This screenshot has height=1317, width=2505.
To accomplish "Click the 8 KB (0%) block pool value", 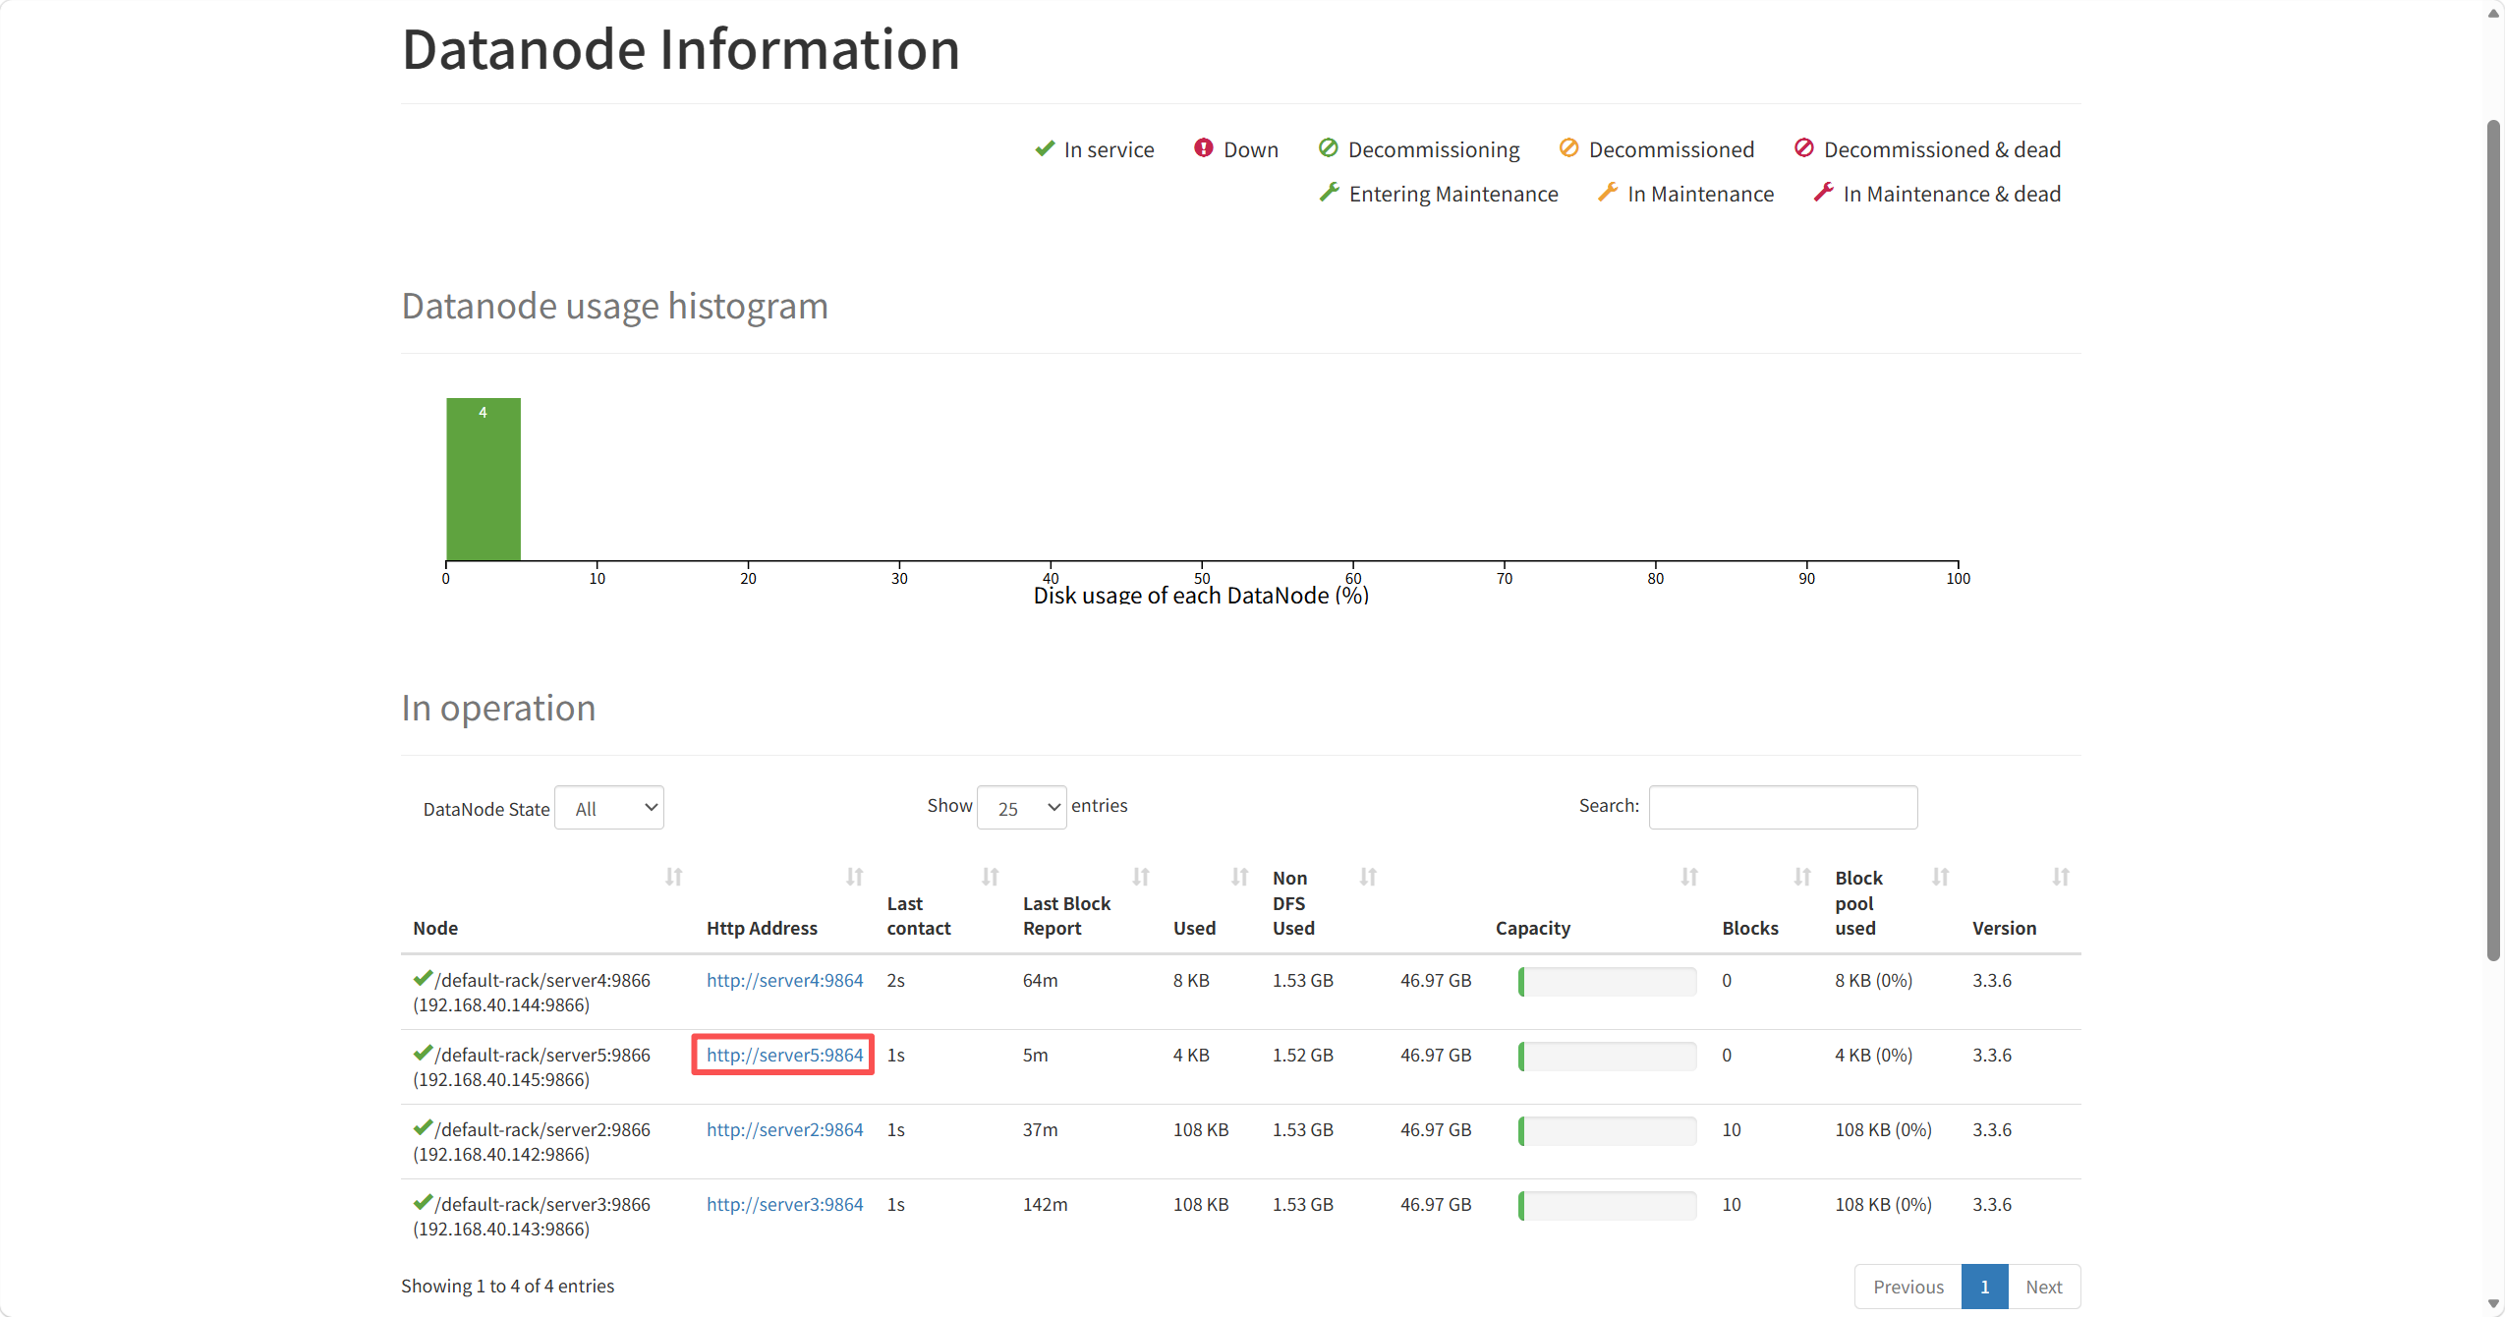I will [x=1873, y=980].
